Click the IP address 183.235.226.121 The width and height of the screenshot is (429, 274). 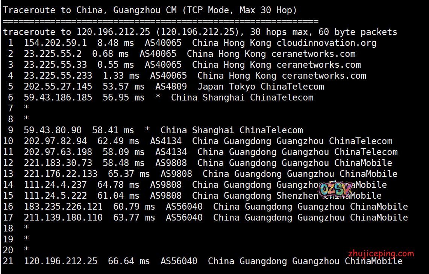pyautogui.click(x=63, y=207)
